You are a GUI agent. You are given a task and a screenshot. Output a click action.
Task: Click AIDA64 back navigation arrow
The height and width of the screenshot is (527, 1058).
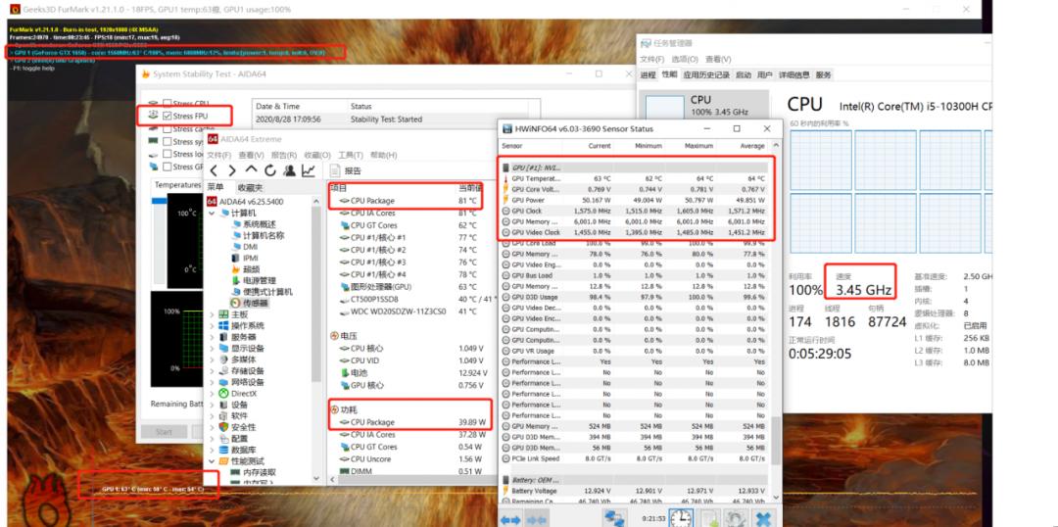click(x=215, y=171)
